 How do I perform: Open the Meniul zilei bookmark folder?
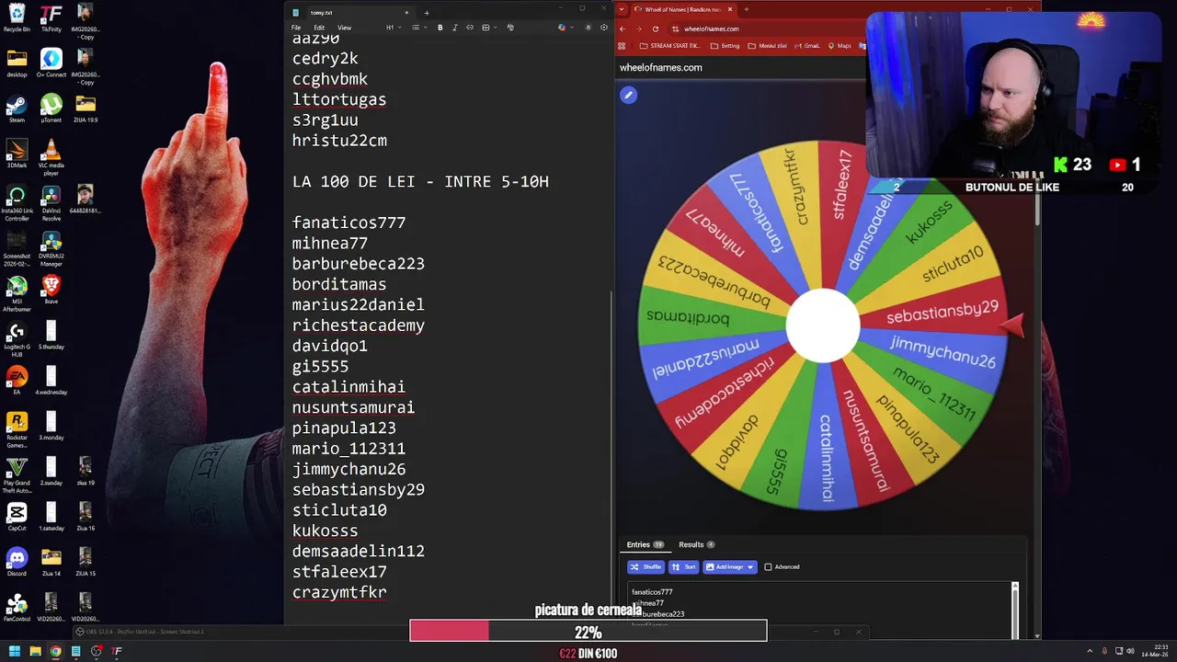pyautogui.click(x=768, y=45)
